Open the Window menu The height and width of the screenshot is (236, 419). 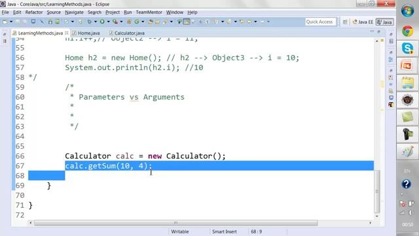pyautogui.click(x=175, y=12)
